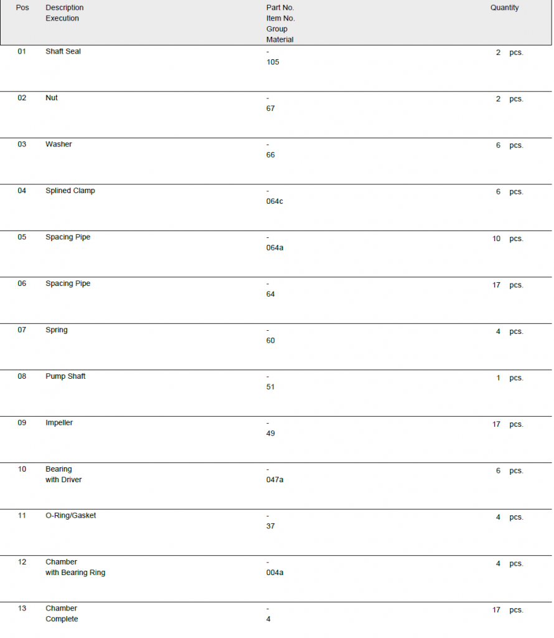The width and height of the screenshot is (554, 638).
Task: Select the O-Ring/Gasket description
Action: (71, 516)
